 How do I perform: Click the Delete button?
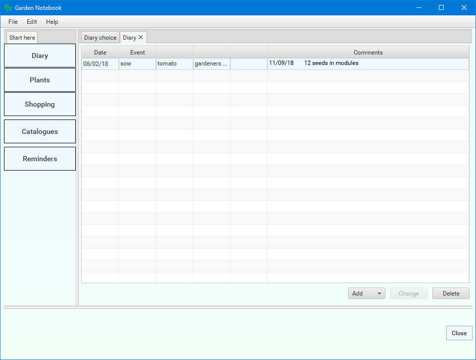pyautogui.click(x=451, y=294)
